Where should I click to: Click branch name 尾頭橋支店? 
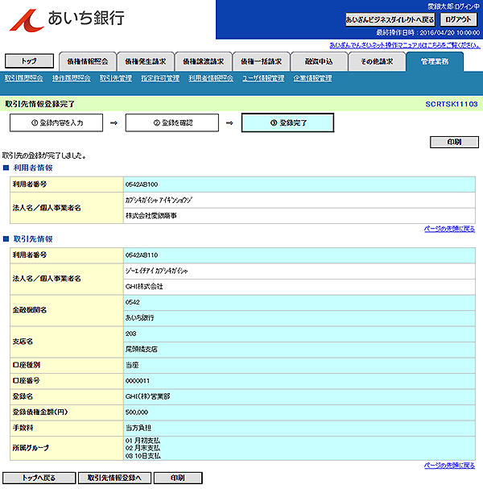click(141, 350)
